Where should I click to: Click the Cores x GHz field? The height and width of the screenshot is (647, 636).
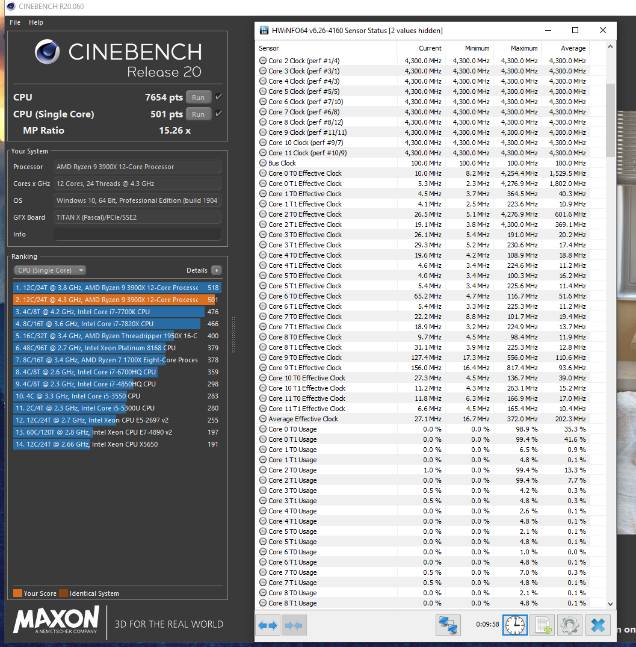(137, 184)
